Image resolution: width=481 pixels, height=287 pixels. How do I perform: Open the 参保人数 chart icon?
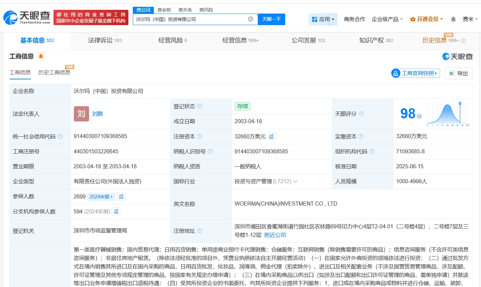click(121, 196)
